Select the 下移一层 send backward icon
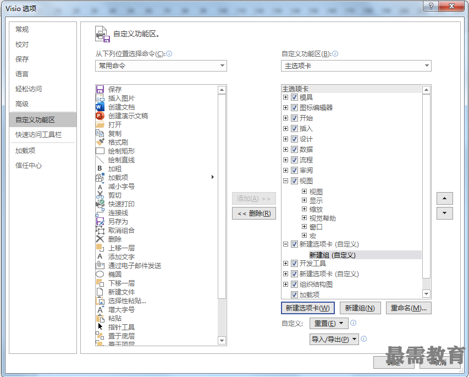Screen dimensions: 469x377 pyautogui.click(x=100, y=283)
